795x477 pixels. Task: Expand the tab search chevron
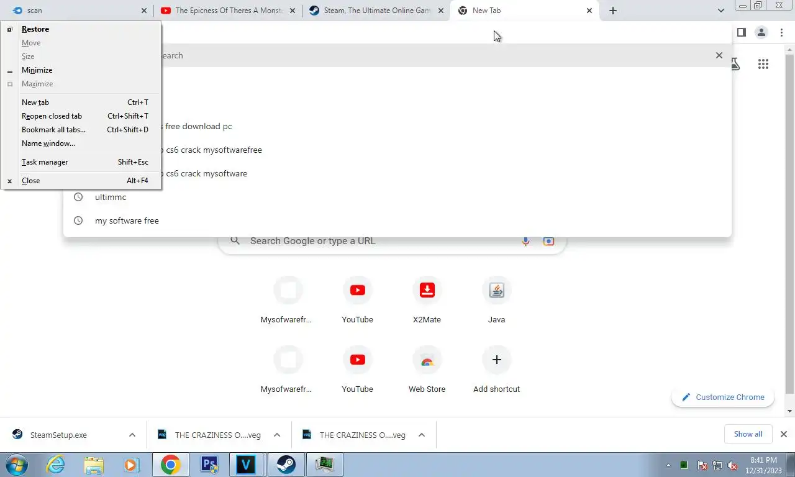[x=720, y=11]
